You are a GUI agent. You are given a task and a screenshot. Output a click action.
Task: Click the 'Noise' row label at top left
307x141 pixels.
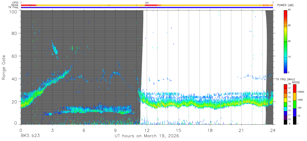pyautogui.click(x=15, y=5)
